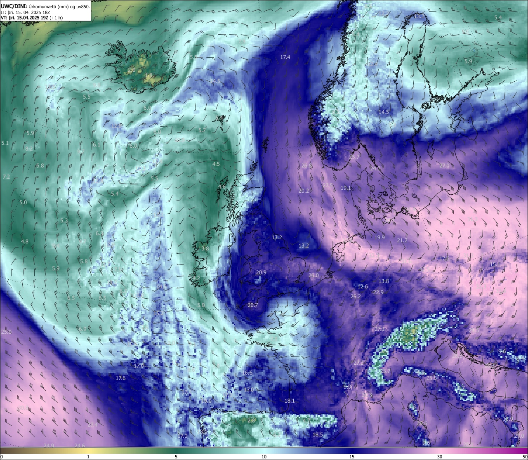Click the 26.2 value over northern France
This screenshot has width=528, height=460.
[356, 296]
